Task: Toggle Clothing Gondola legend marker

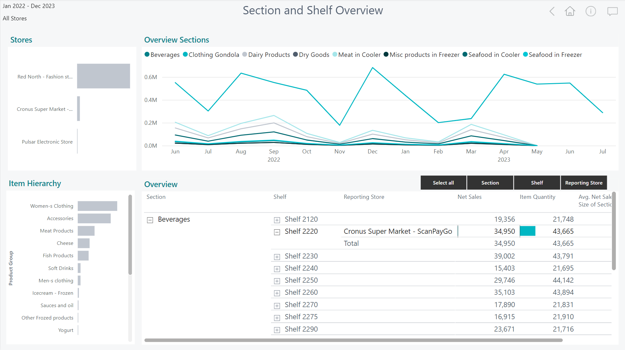Action: (x=185, y=55)
